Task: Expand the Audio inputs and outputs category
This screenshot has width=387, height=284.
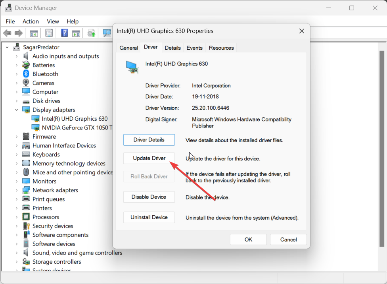Action: pyautogui.click(x=17, y=56)
